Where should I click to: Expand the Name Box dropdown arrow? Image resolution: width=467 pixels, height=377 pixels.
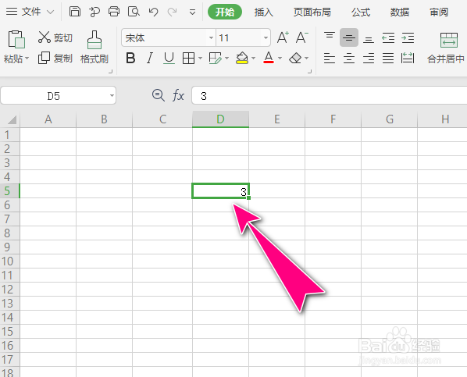(112, 95)
